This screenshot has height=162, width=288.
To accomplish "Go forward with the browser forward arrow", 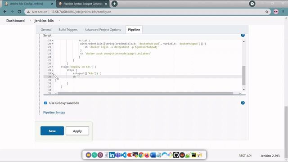I will [x=12, y=12].
